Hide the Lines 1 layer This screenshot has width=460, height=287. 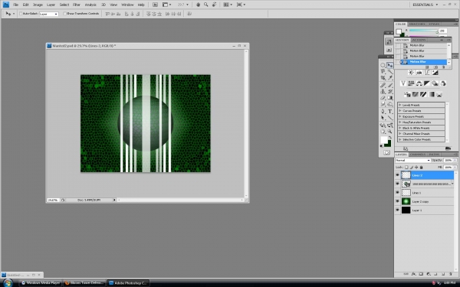(397, 193)
